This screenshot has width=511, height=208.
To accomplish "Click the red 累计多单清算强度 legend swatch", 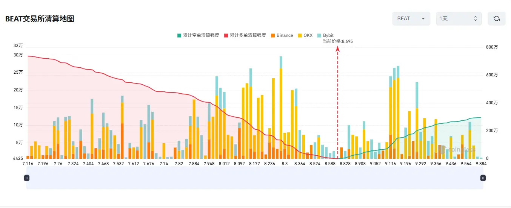I will click(x=226, y=35).
